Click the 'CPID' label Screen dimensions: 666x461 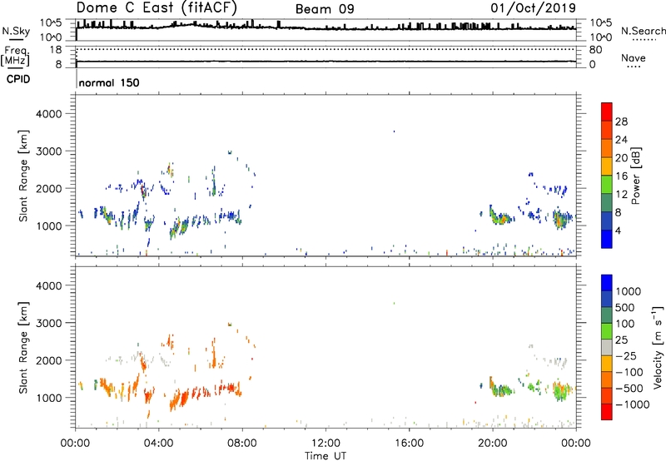tap(18, 79)
